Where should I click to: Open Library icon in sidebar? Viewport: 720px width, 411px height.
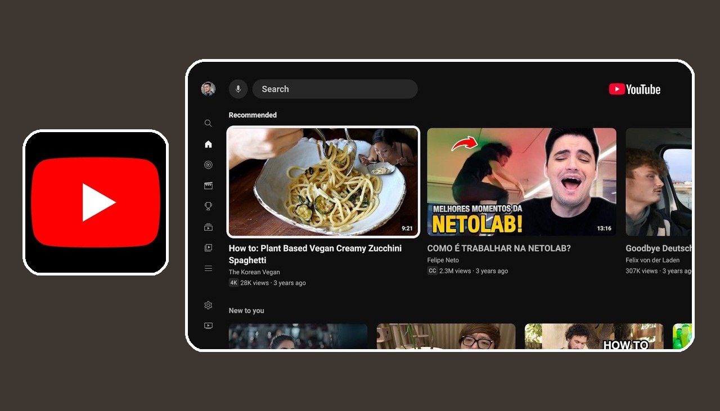(208, 247)
